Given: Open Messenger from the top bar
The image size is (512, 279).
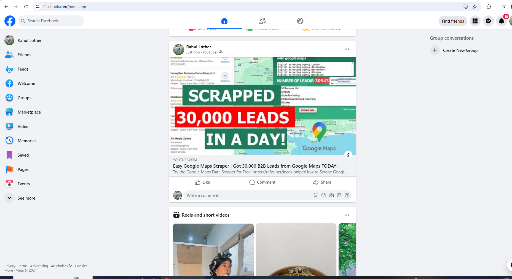Looking at the screenshot, I should [488, 21].
